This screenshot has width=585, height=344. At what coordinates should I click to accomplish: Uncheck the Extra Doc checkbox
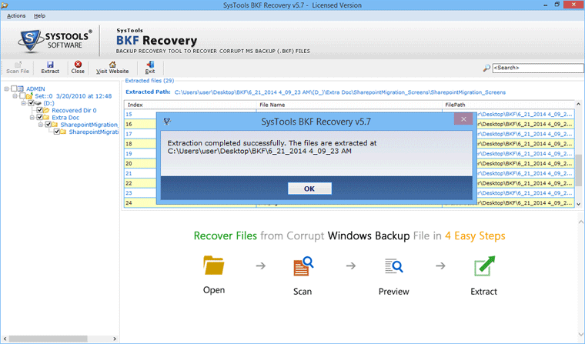pyautogui.click(x=39, y=118)
